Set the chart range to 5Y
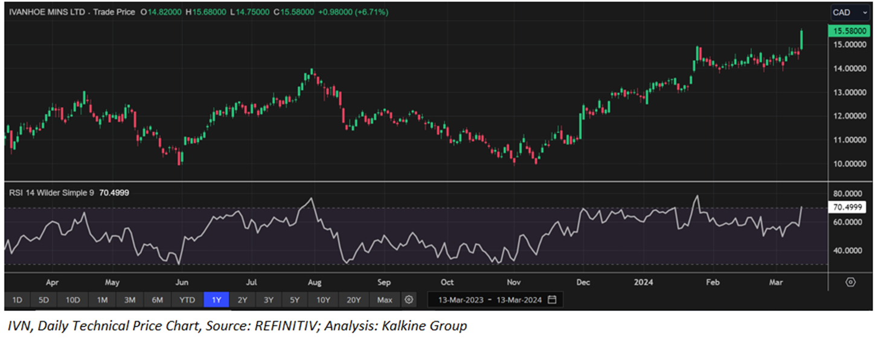878x338 pixels. tap(294, 299)
